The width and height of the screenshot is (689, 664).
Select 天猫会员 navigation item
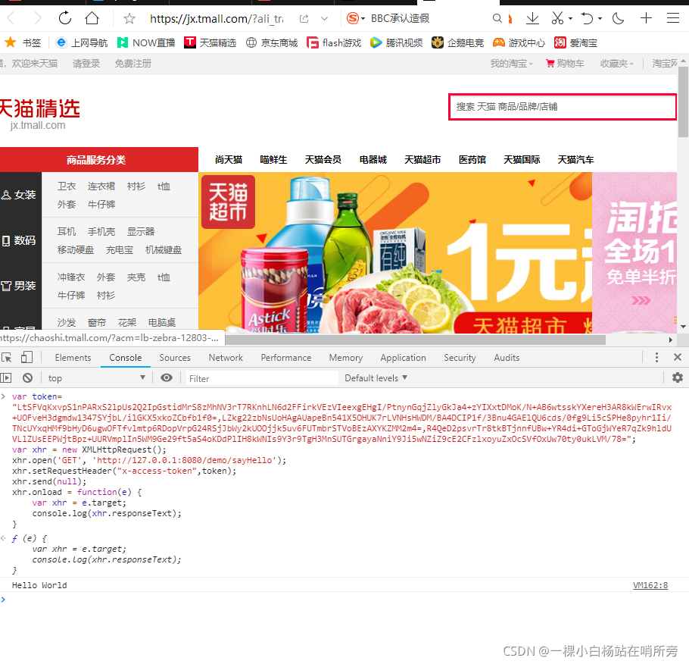[323, 160]
